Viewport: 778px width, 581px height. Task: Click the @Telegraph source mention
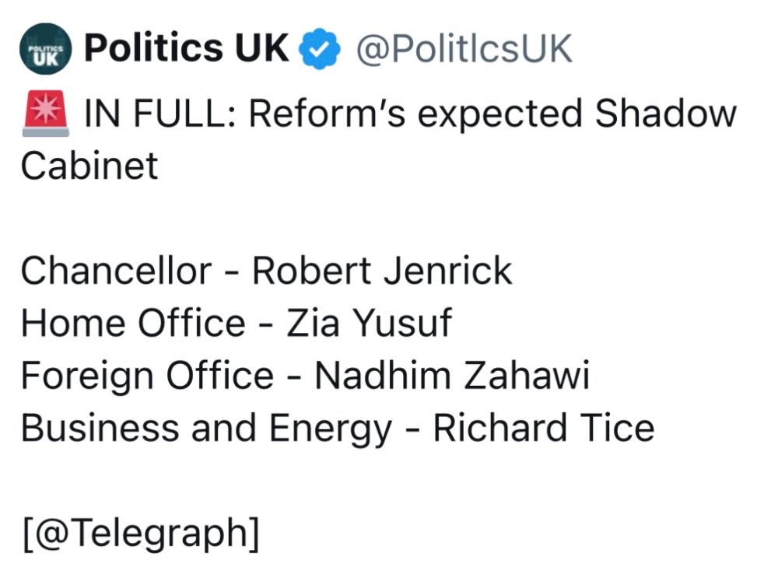pos(140,533)
